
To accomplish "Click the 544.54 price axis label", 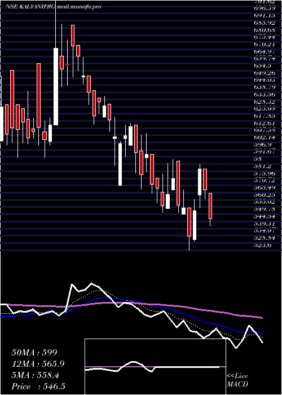I will coord(266,216).
